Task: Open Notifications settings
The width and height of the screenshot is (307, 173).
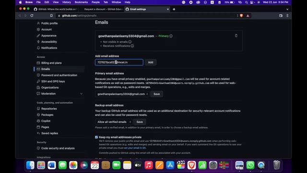Action: tap(49, 48)
